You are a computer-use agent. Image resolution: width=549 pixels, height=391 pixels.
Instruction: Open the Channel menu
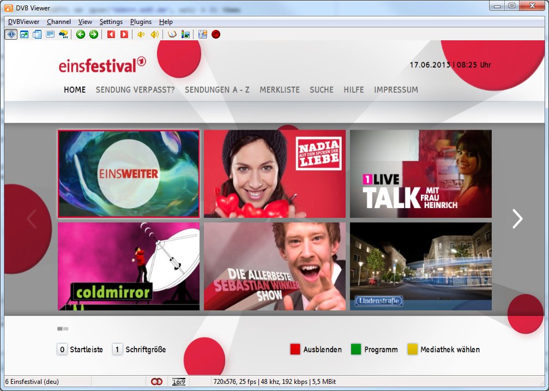pyautogui.click(x=59, y=22)
